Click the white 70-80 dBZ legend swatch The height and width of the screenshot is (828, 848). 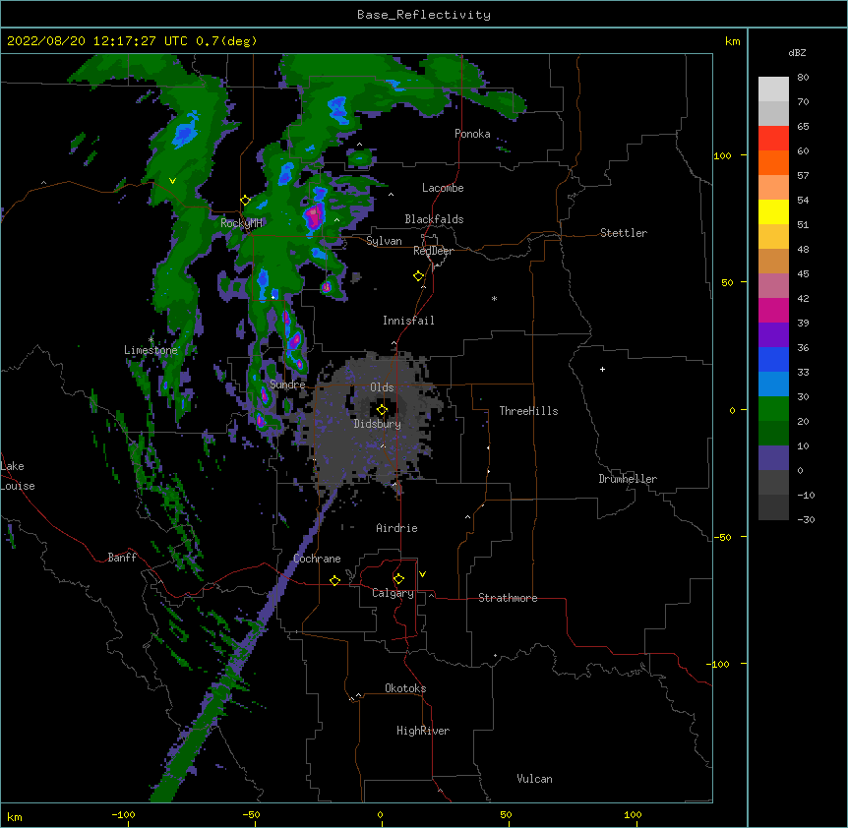[x=773, y=89]
